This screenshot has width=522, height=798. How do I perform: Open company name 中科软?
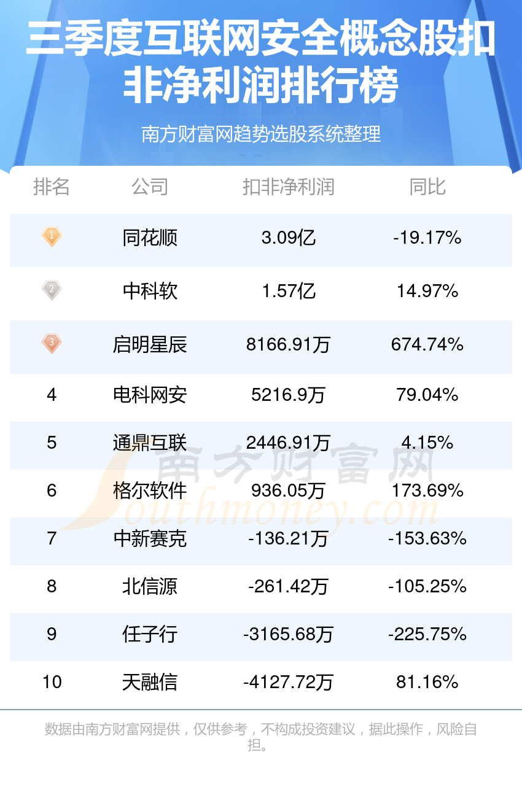(x=150, y=291)
